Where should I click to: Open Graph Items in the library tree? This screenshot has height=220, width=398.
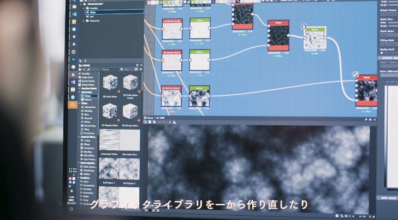pyautogui.click(x=86, y=77)
